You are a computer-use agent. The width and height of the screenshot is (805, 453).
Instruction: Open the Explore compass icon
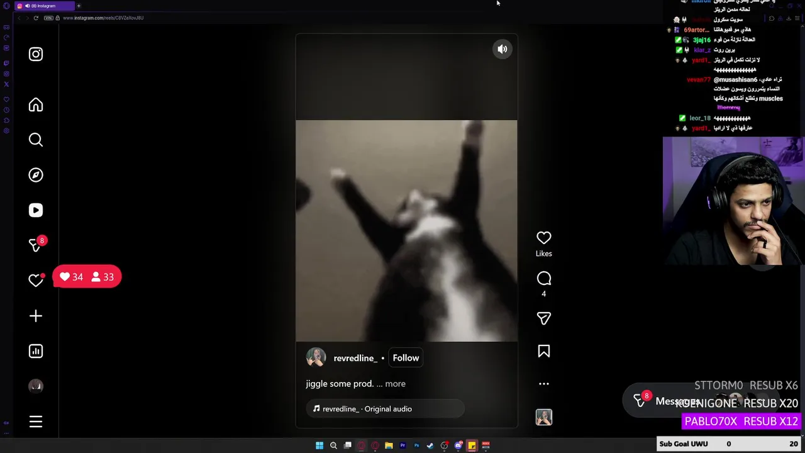tap(36, 175)
